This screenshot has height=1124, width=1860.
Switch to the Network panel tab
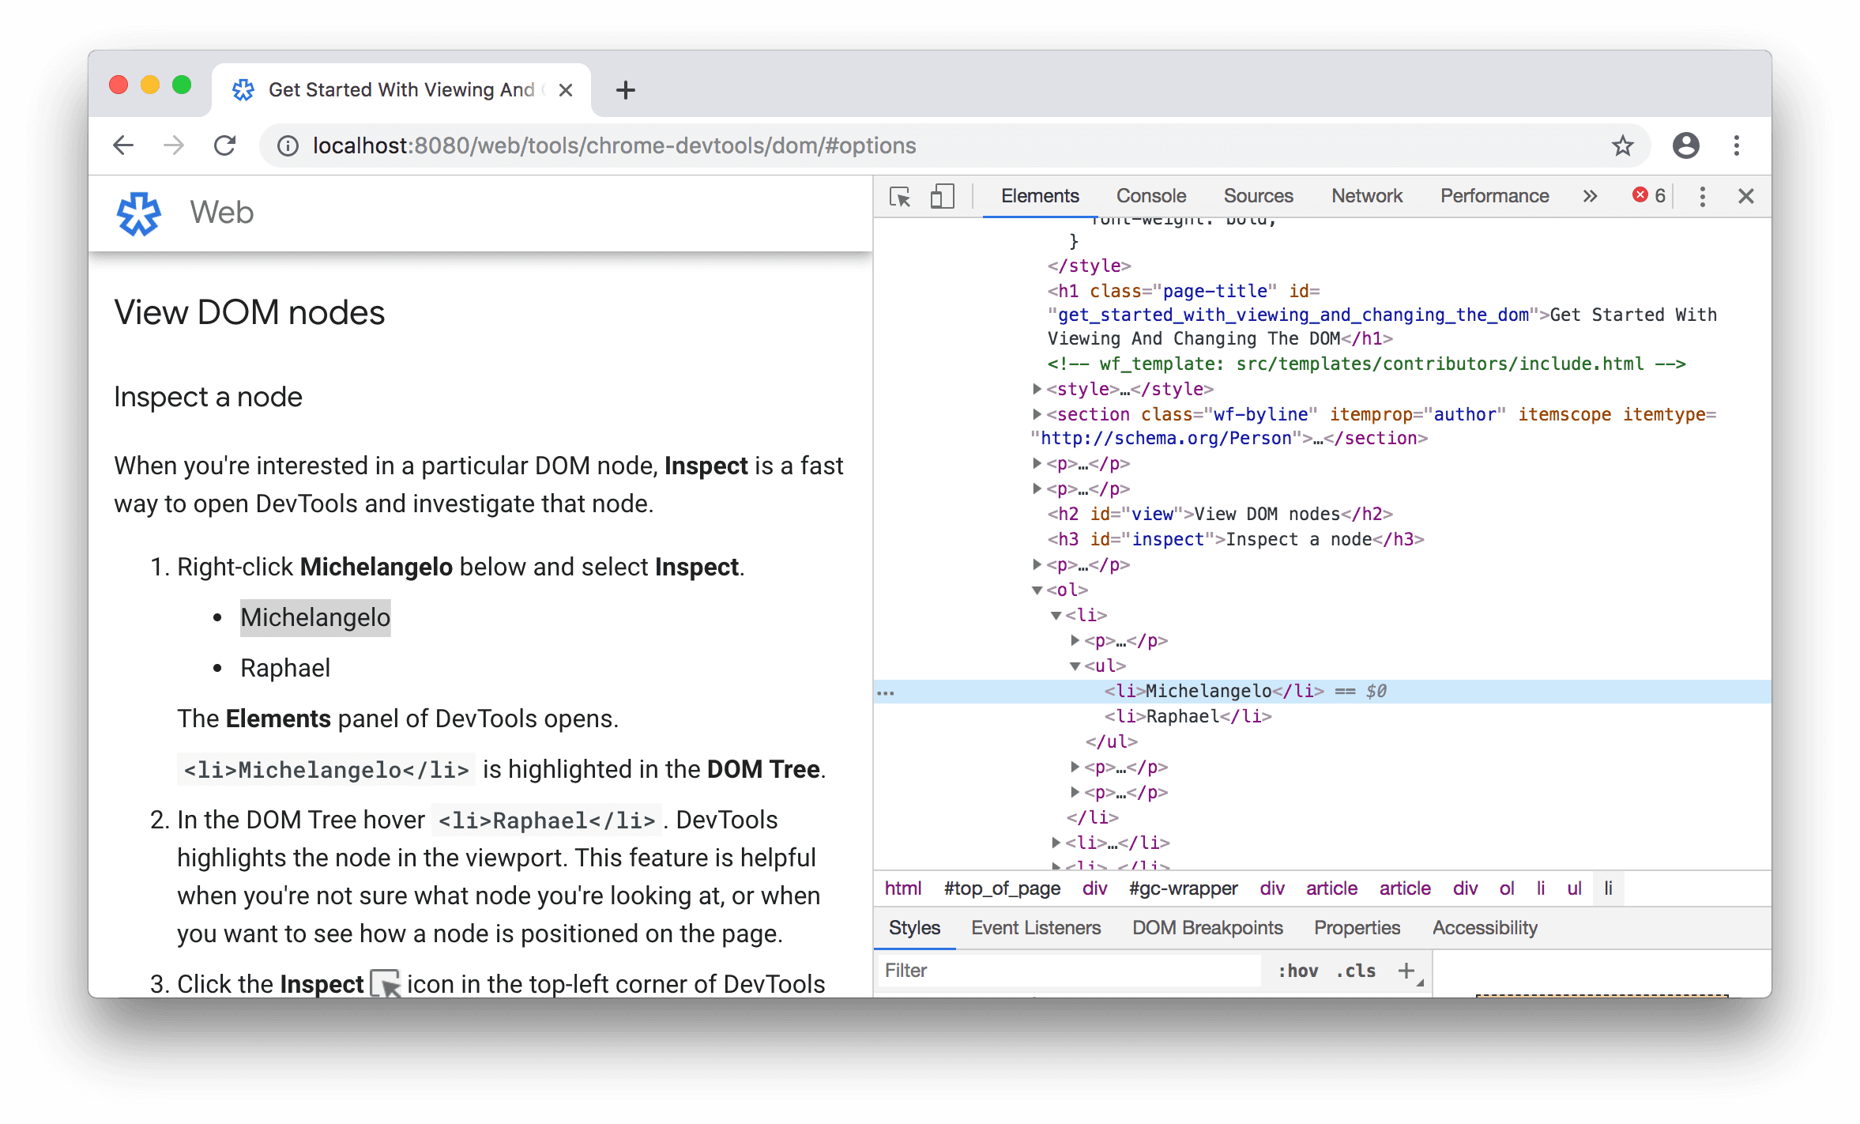tap(1367, 195)
